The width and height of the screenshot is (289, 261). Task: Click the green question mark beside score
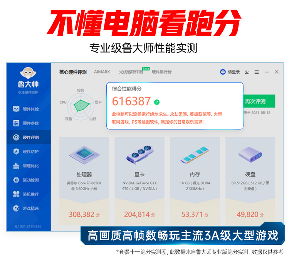[x=157, y=102]
